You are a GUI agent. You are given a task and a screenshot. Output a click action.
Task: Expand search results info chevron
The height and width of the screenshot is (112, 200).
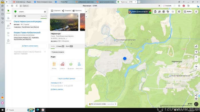click(45, 52)
